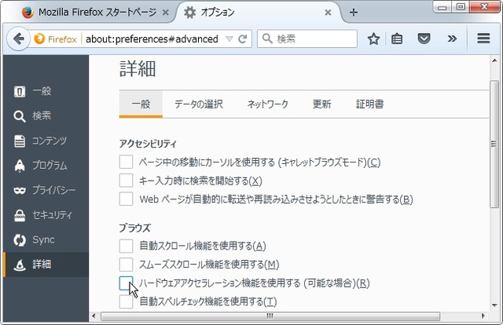Expand toolbar overflow chevron
503x325 pixels.
pyautogui.click(x=452, y=38)
